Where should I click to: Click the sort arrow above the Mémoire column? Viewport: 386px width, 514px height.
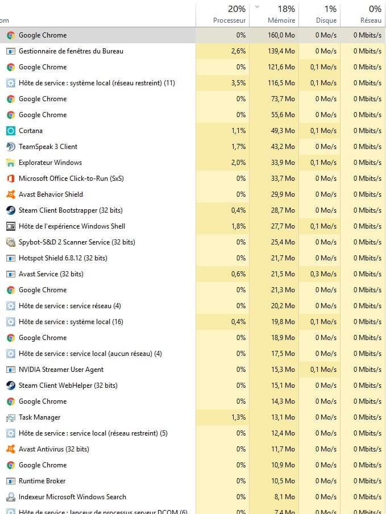[x=258, y=7]
